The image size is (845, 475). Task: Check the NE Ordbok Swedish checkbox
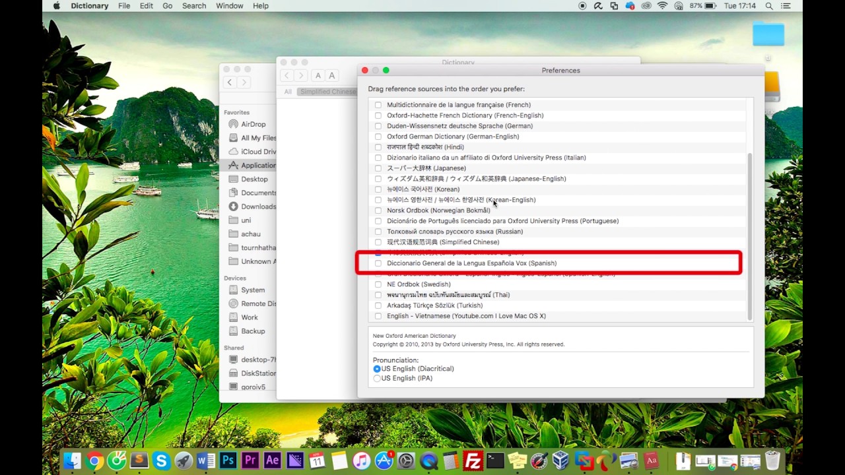click(378, 284)
